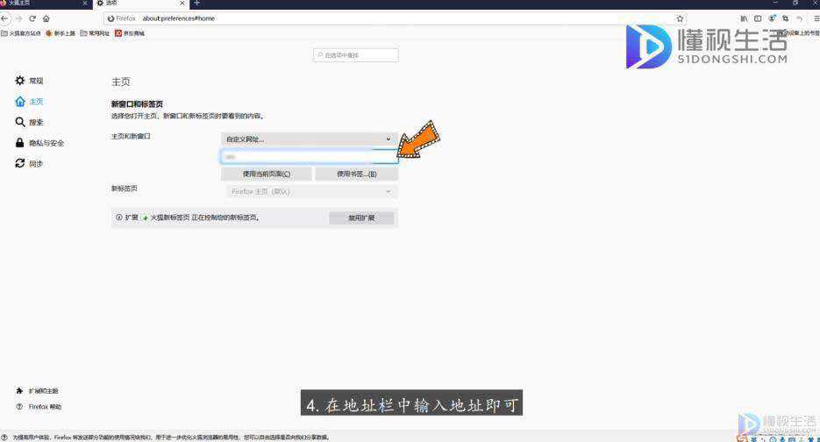This screenshot has width=820, height=442.
Task: Open the Library icon in the toolbar
Action: [744, 18]
